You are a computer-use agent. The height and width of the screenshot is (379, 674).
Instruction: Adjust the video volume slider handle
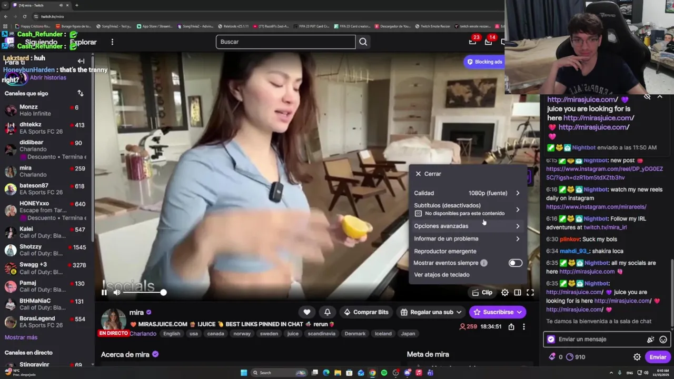(x=163, y=293)
